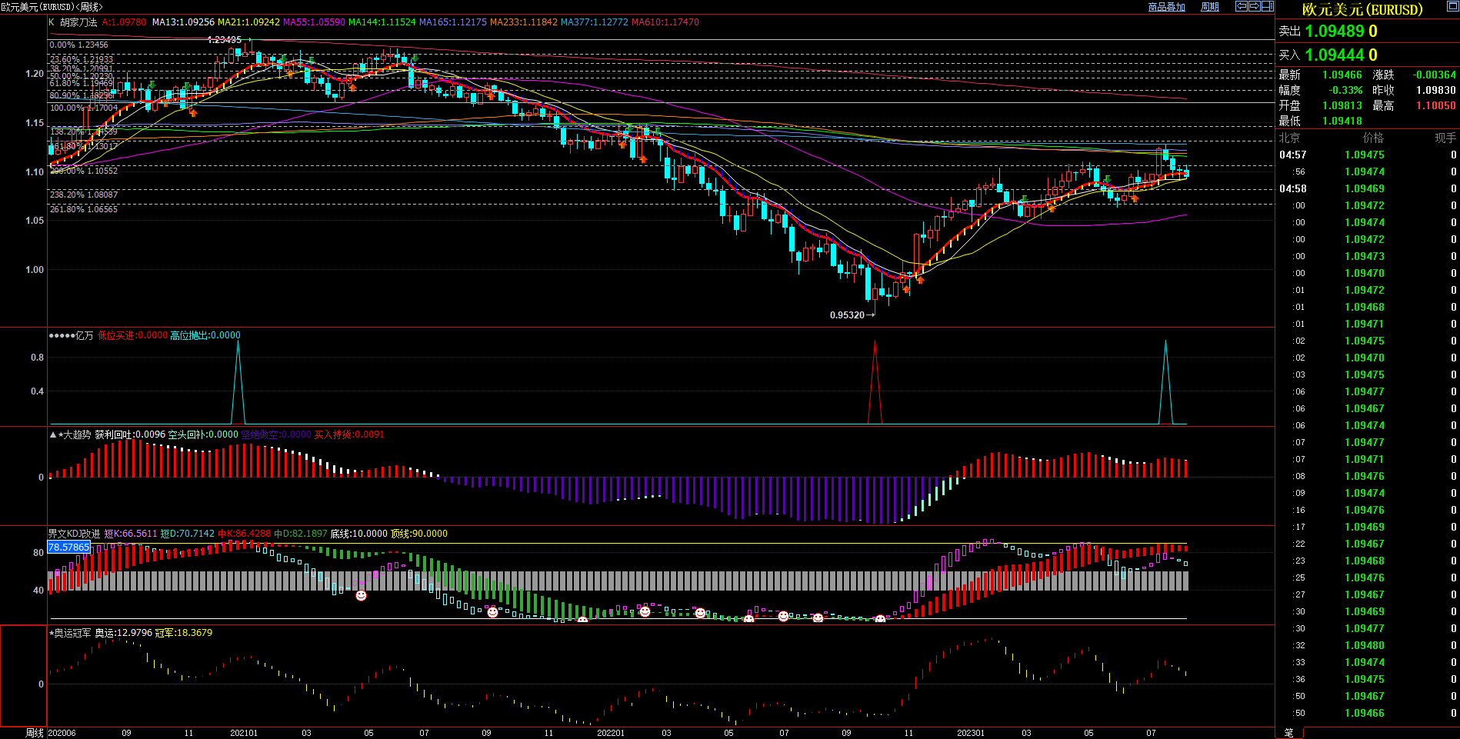
Task: Select the 大趋势 indicator title
Action: tap(77, 434)
